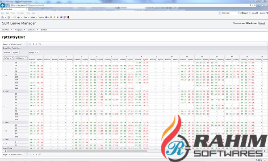Viewport: 268px width, 162px height.
Task: Click the next page arrow in top pager
Action: pyautogui.click(x=40, y=44)
